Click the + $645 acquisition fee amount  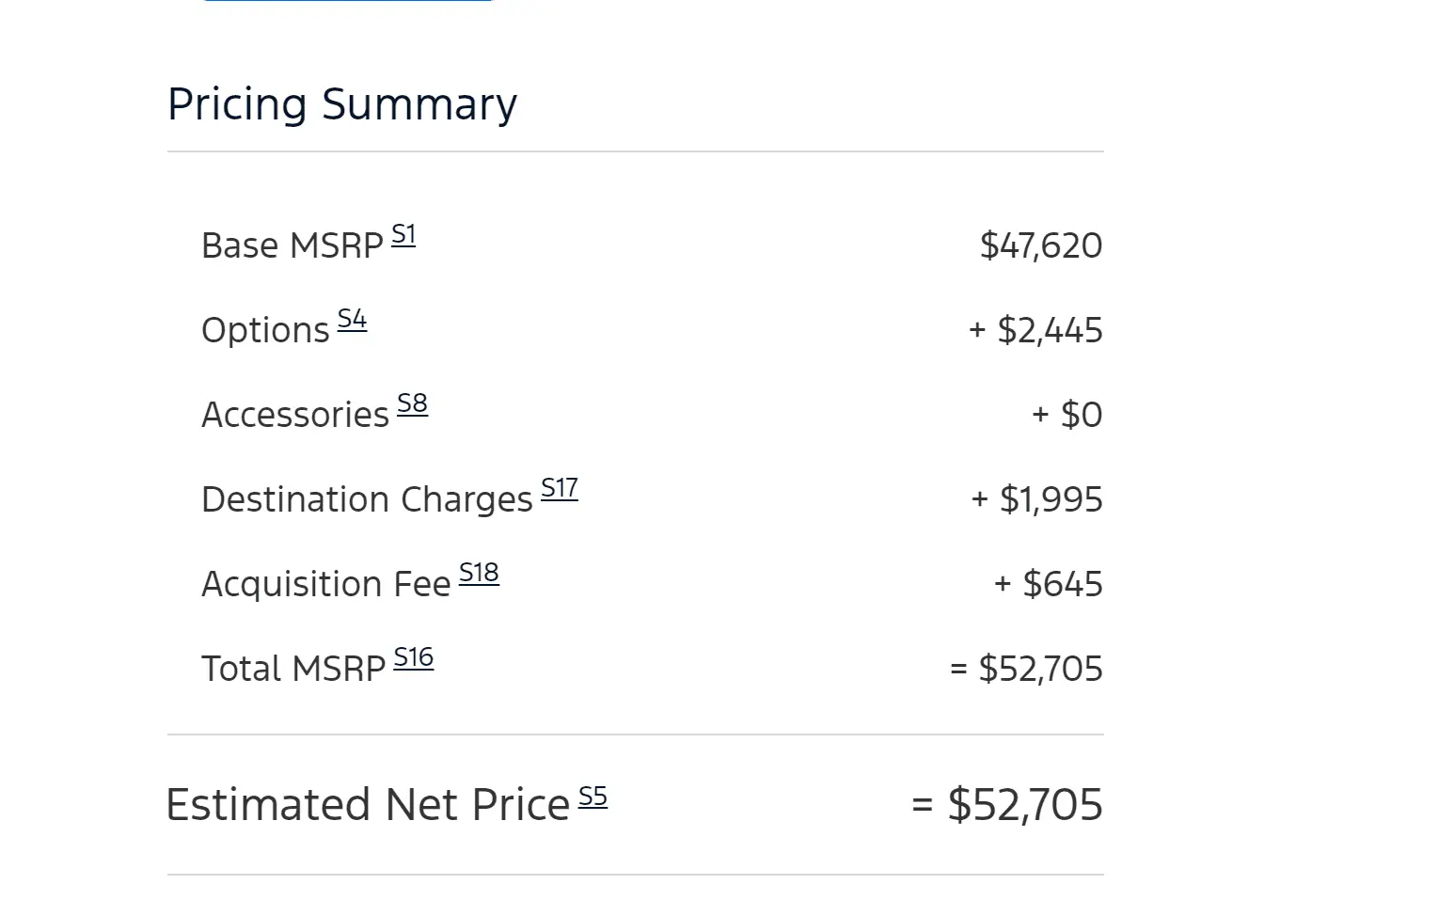coord(1048,585)
